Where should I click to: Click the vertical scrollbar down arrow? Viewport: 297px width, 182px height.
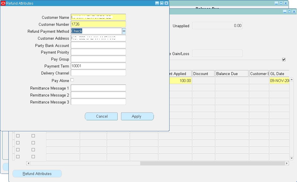click(292, 158)
